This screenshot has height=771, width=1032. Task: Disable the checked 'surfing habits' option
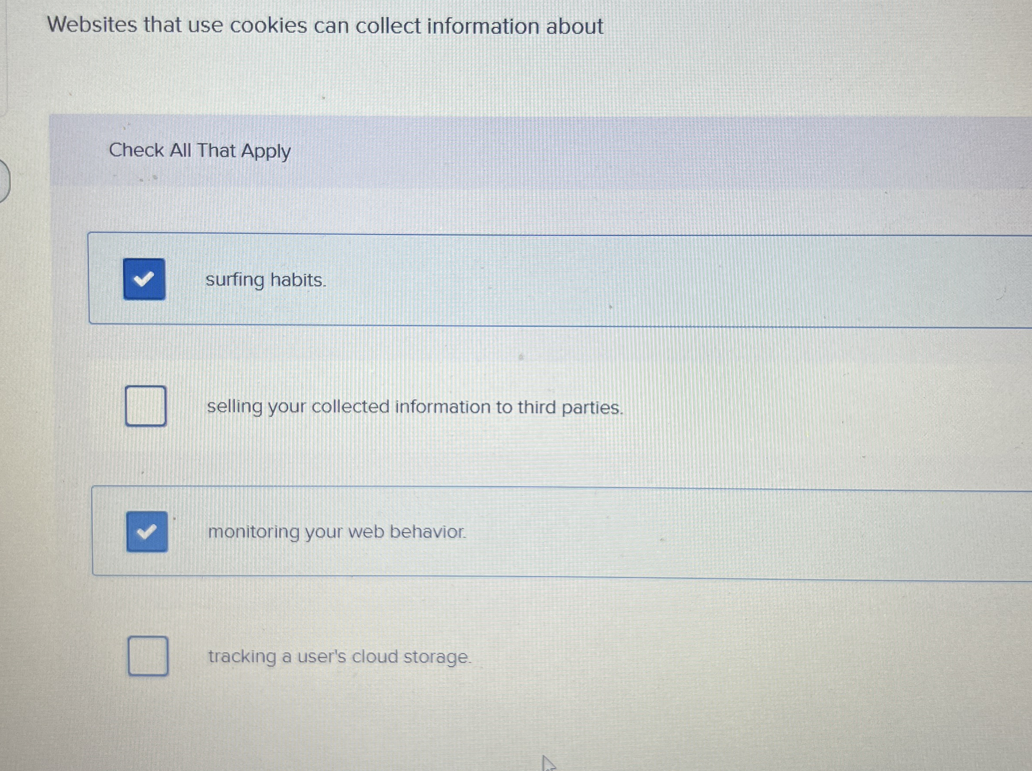tap(144, 280)
